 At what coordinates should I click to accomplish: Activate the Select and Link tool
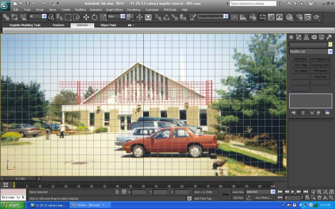(x=6, y=17)
